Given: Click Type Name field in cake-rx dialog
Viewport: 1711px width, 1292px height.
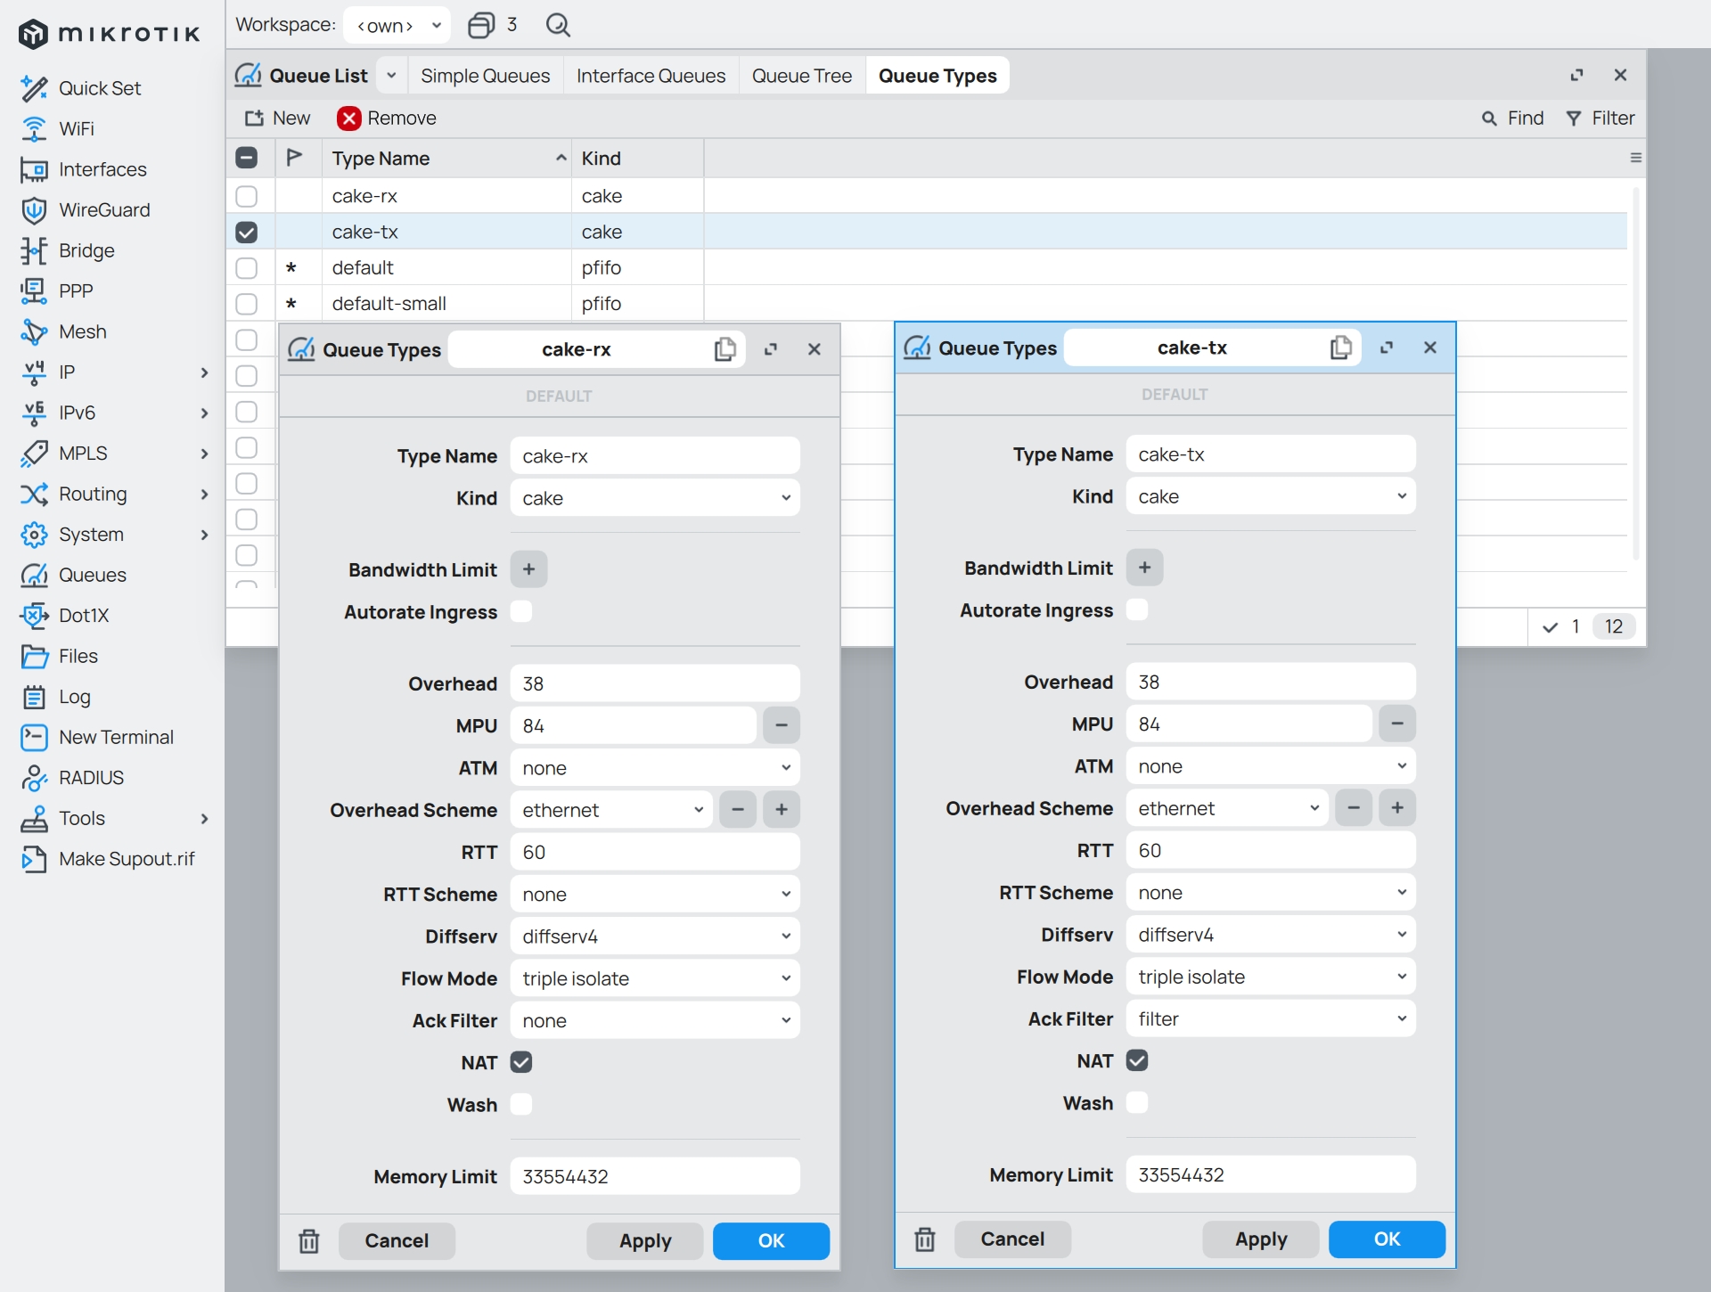Looking at the screenshot, I should 655,456.
